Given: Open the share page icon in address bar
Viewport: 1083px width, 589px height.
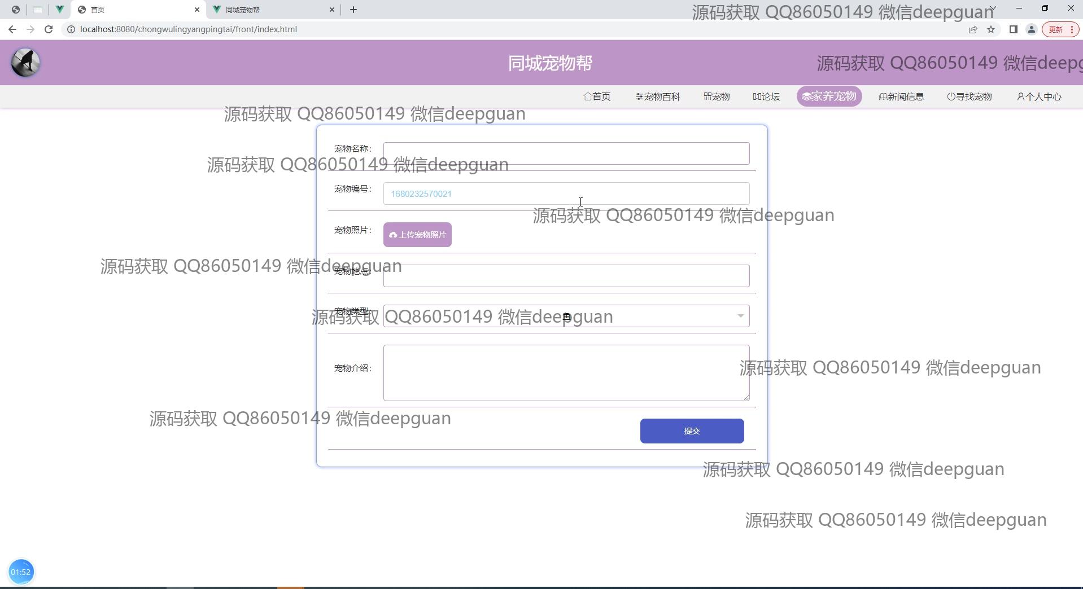Looking at the screenshot, I should click(973, 29).
